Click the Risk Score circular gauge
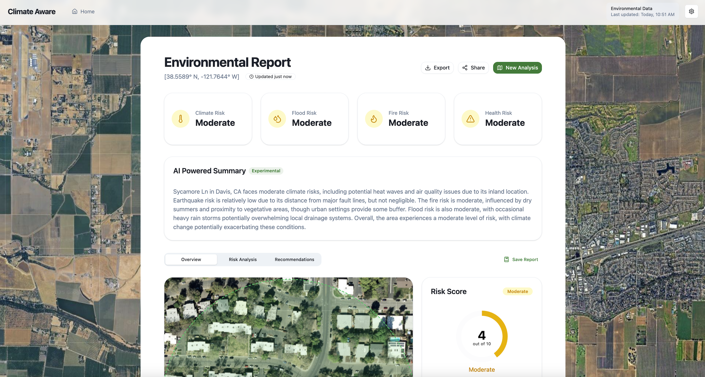 click(x=482, y=336)
